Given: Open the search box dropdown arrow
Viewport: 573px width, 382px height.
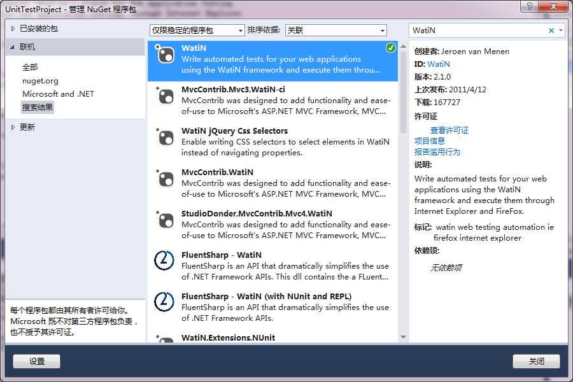Looking at the screenshot, I should coord(561,31).
